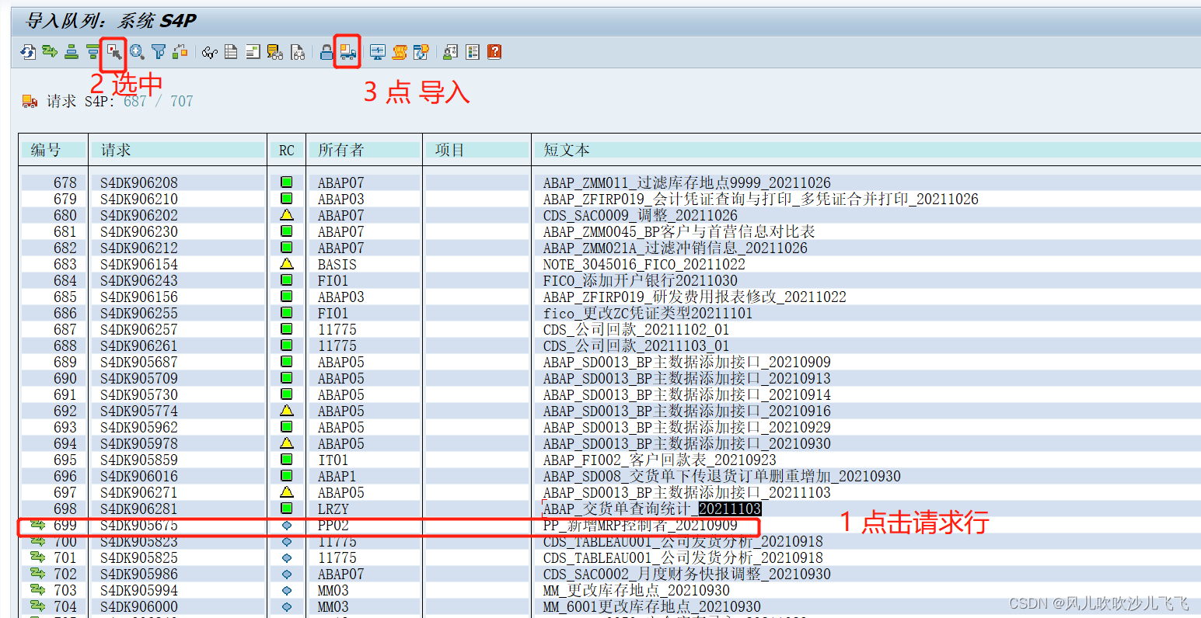The width and height of the screenshot is (1201, 618).
Task: Import all requests with the truck icon
Action: tap(345, 52)
